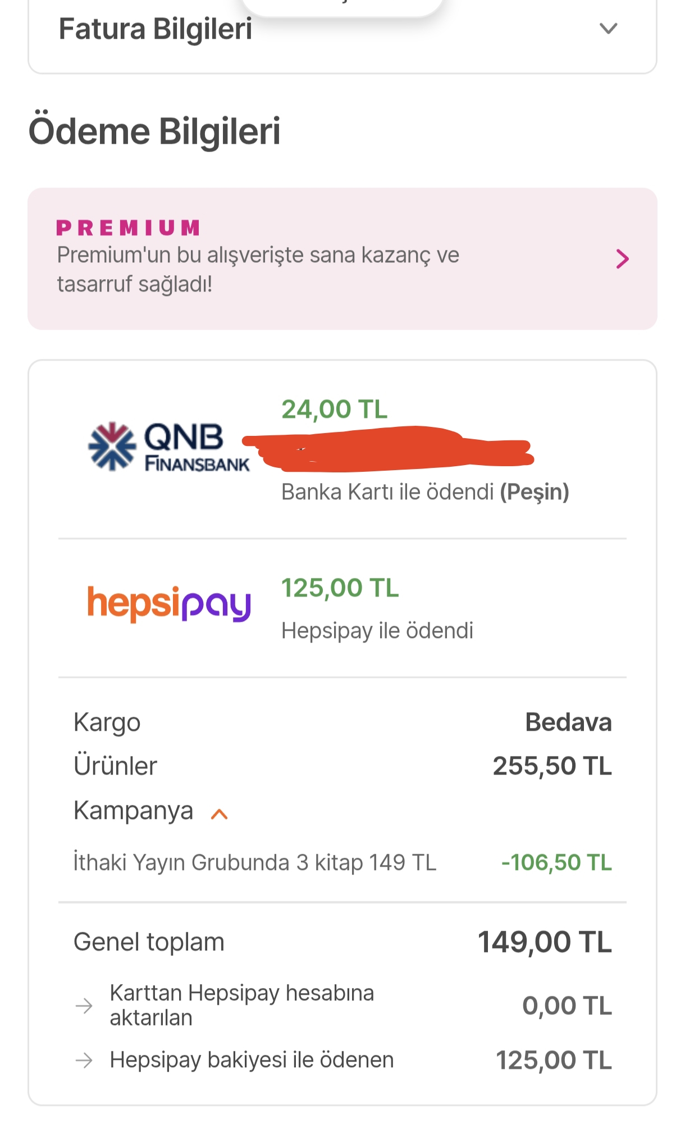Select the 125,00 TL Hepsipay amount
The height and width of the screenshot is (1129, 685).
coord(340,588)
